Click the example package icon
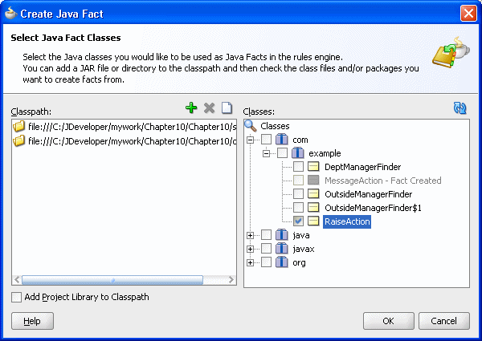The width and height of the screenshot is (482, 341). coord(297,153)
